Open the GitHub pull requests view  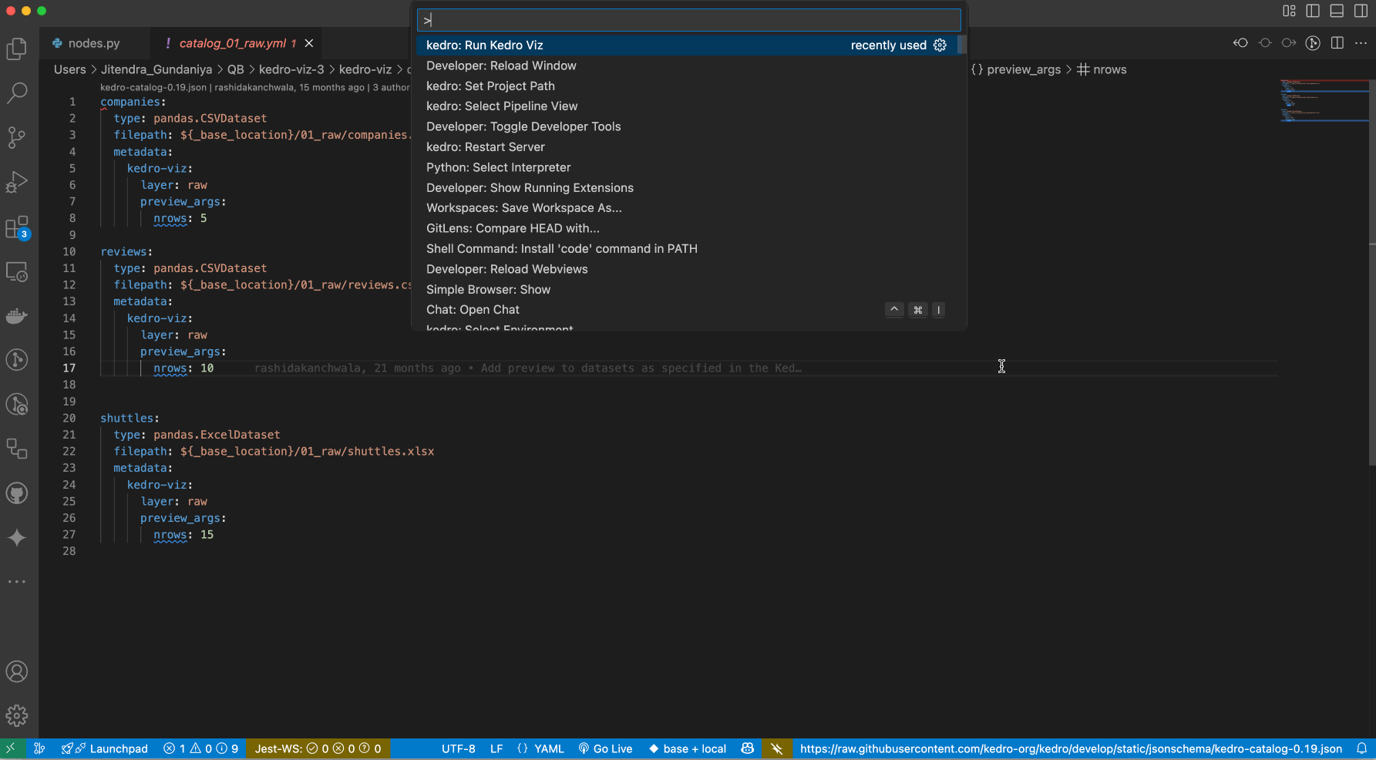(17, 493)
